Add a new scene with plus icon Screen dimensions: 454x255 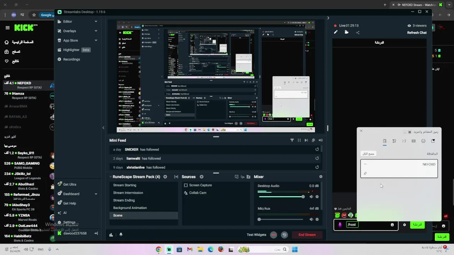pos(165,177)
